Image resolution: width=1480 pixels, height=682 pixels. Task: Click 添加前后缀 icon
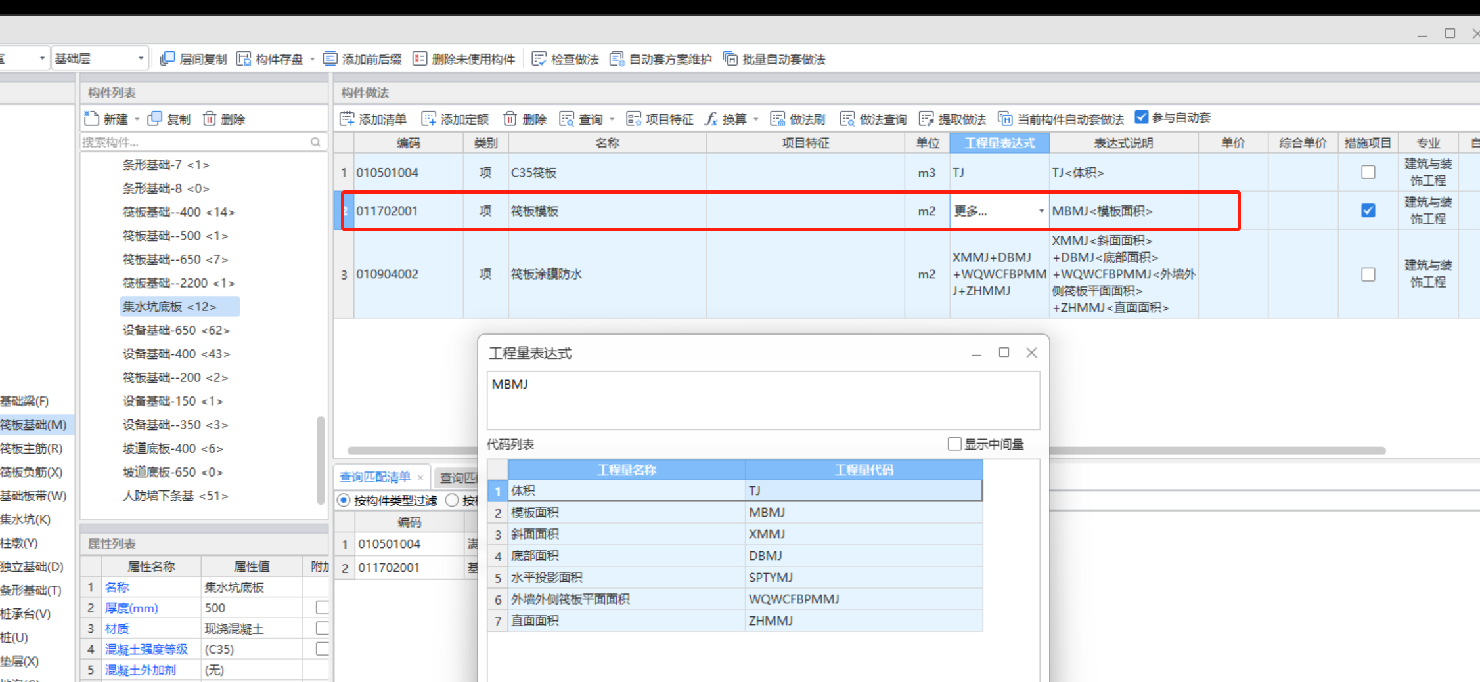tap(330, 59)
